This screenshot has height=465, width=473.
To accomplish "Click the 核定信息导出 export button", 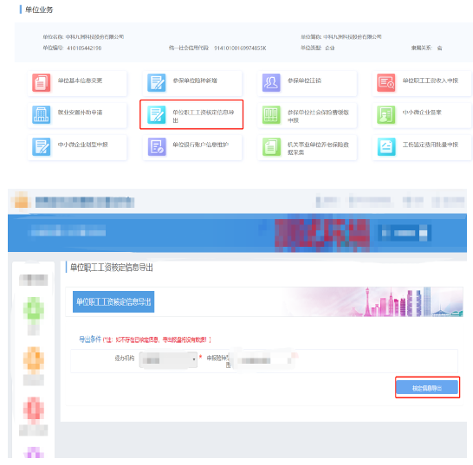I will pos(427,387).
